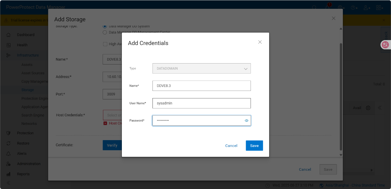Select Networks under Infrastructure
The width and height of the screenshot is (391, 189).
click(29, 124)
